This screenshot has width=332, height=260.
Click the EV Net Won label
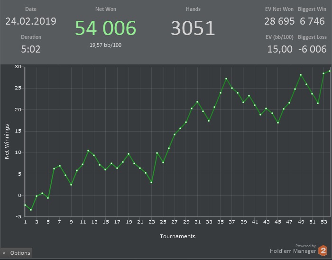click(x=279, y=9)
